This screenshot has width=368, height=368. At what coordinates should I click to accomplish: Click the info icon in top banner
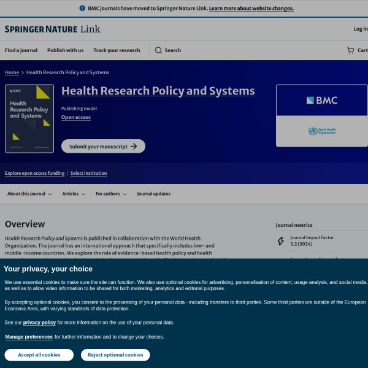83,9
